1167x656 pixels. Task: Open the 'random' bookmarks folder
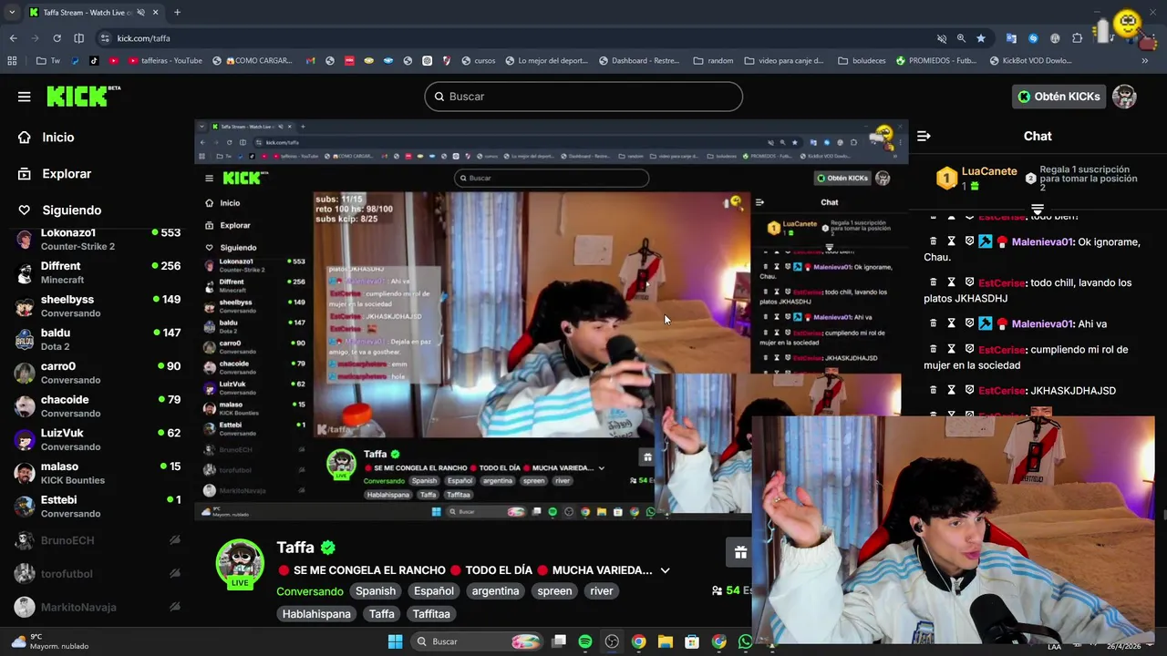713,61
